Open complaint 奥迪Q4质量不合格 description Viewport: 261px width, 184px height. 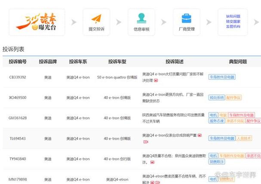click(174, 159)
